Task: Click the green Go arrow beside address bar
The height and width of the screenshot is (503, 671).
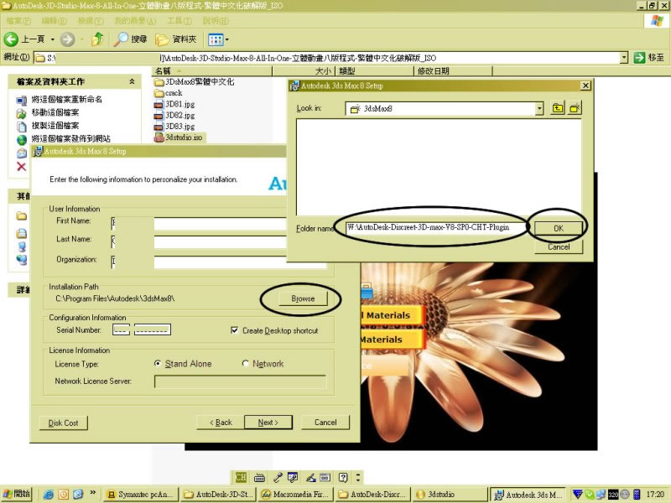Action: point(639,57)
